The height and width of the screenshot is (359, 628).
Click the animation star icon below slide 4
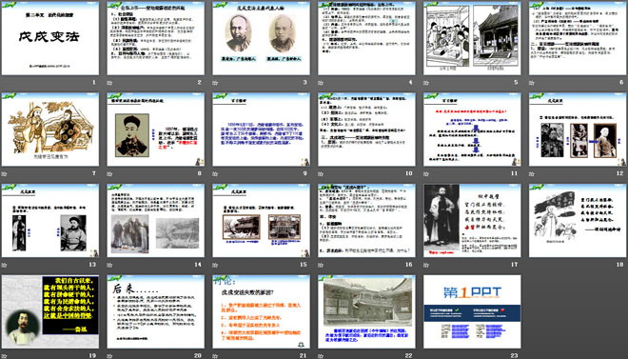point(321,83)
